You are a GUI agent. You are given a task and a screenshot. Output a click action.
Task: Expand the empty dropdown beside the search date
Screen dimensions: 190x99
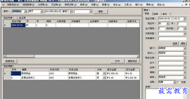point(91,11)
